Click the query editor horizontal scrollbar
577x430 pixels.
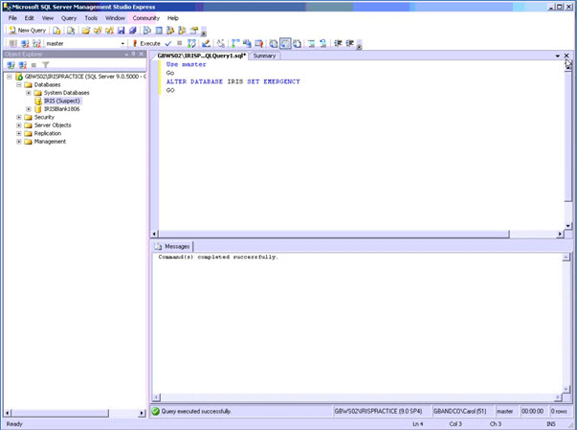click(x=334, y=234)
